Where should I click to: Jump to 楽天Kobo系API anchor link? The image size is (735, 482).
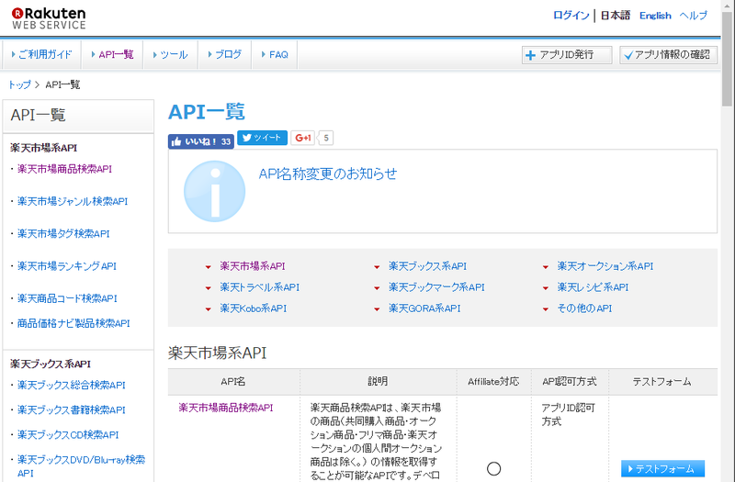pos(254,308)
